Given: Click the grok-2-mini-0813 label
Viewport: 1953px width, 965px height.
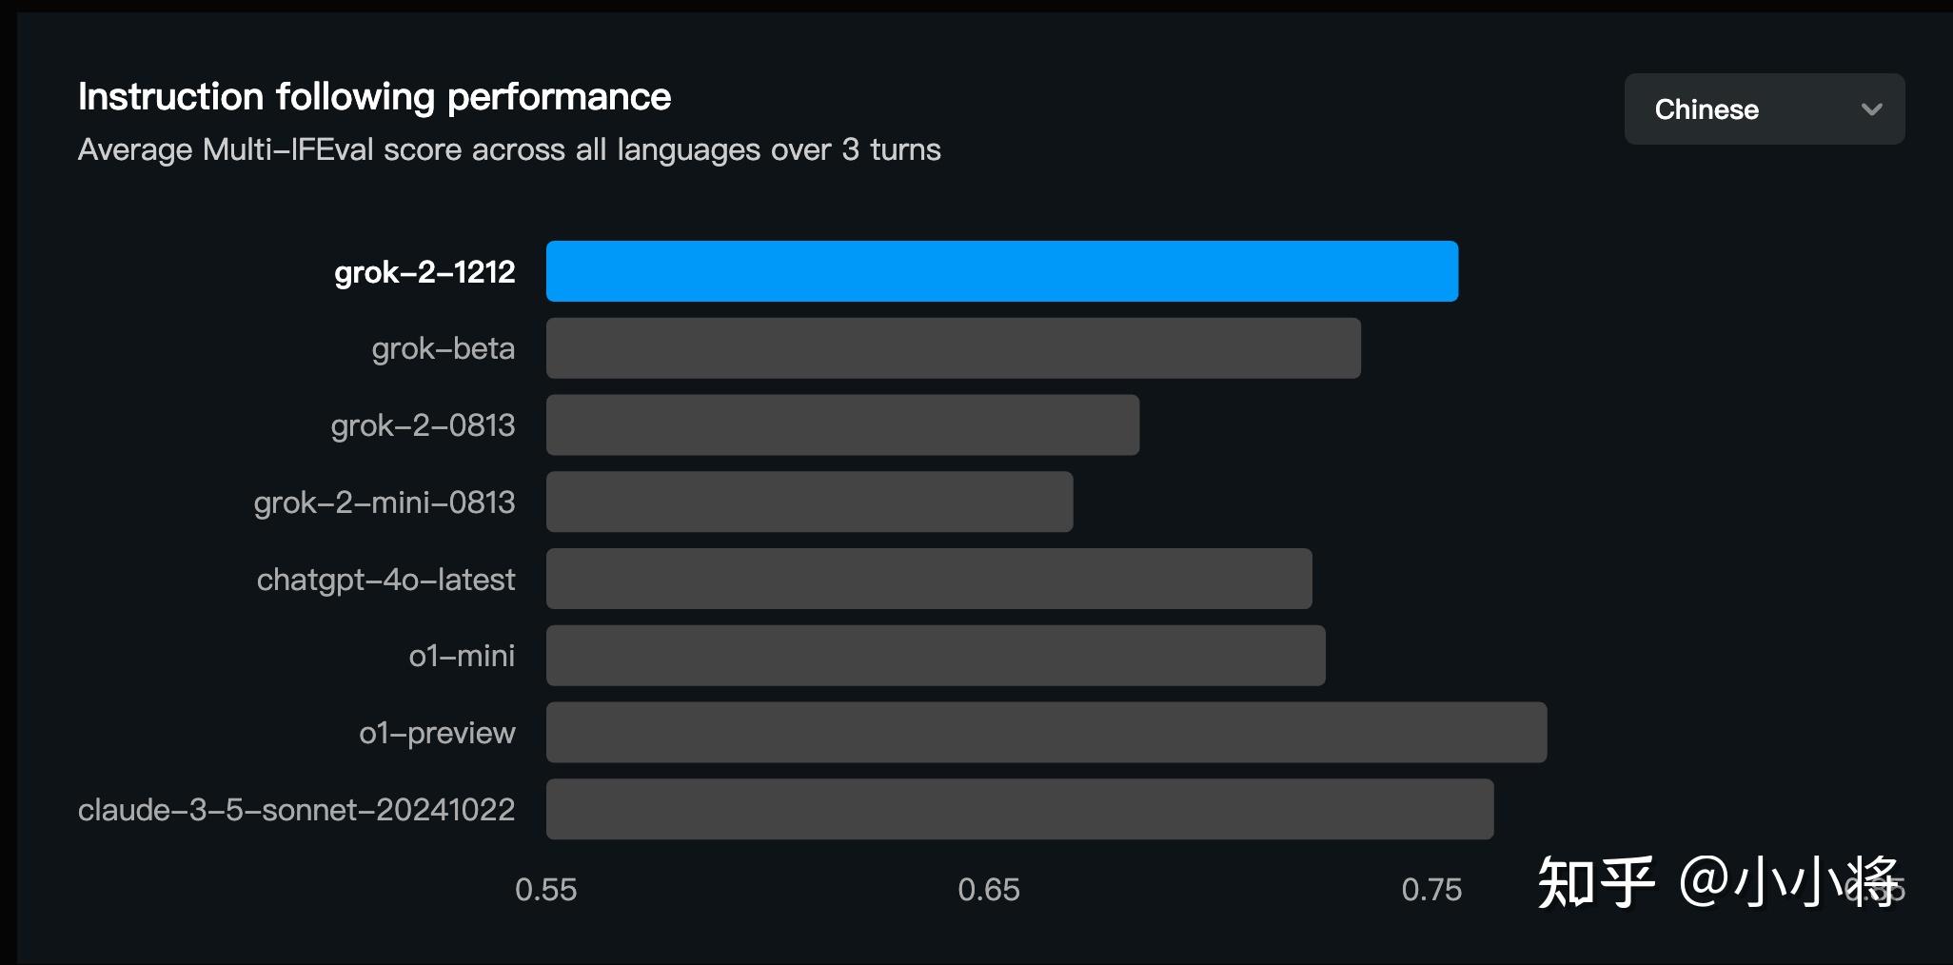Looking at the screenshot, I should [x=384, y=502].
